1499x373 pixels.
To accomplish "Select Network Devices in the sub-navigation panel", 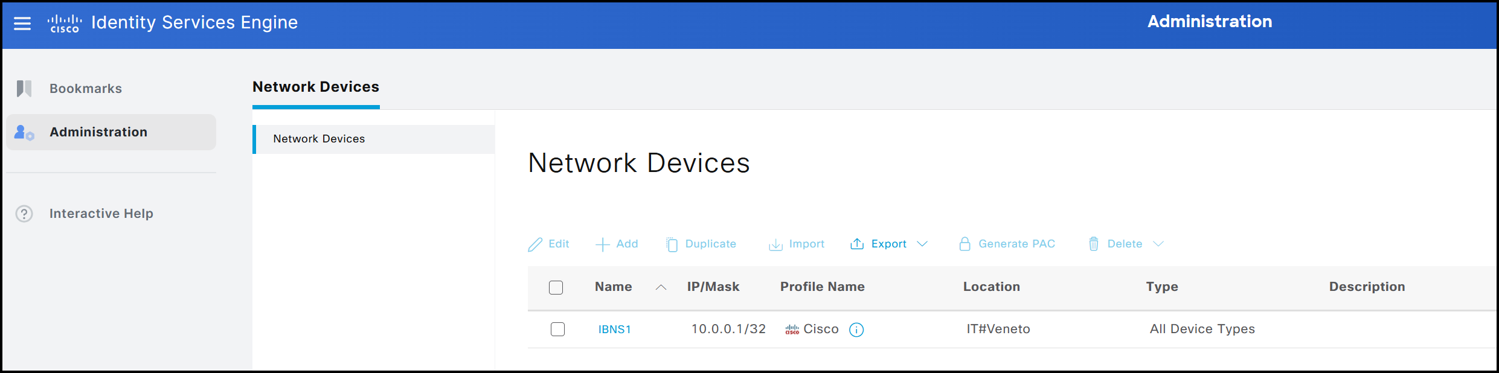I will click(x=319, y=139).
